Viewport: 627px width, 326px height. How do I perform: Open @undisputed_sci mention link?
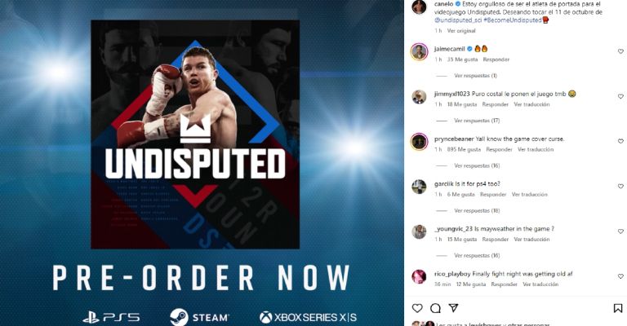tap(458, 20)
